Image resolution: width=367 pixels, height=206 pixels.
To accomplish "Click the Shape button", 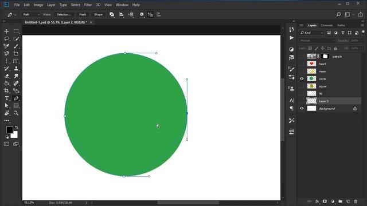I will click(x=98, y=14).
